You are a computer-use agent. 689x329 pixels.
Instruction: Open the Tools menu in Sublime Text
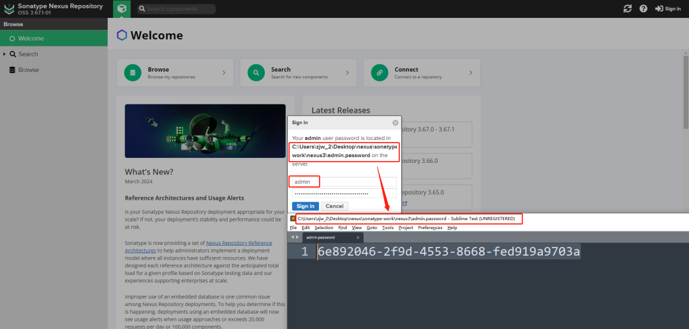[x=388, y=228]
